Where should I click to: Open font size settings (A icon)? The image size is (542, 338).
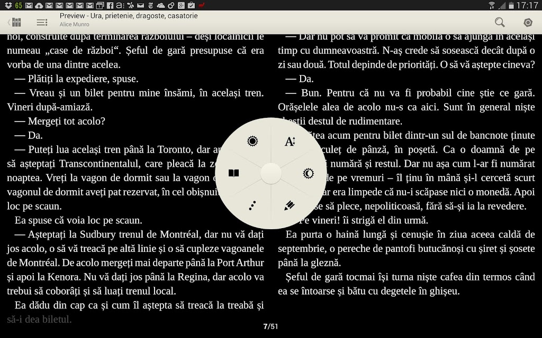[x=290, y=141]
